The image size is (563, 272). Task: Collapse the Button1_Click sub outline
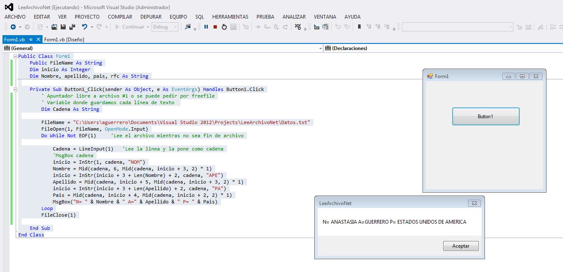click(15, 89)
